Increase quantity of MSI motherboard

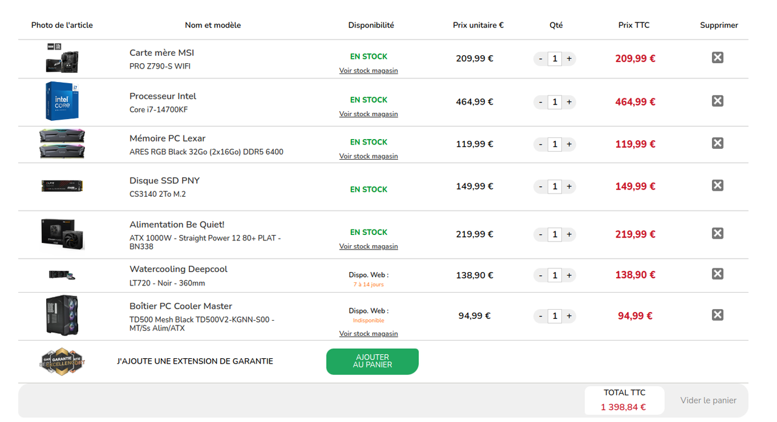(x=569, y=59)
